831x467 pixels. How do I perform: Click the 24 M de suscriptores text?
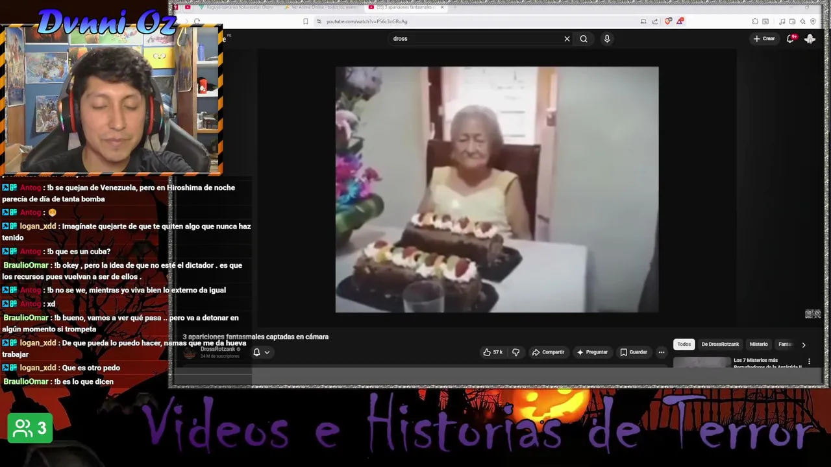219,356
